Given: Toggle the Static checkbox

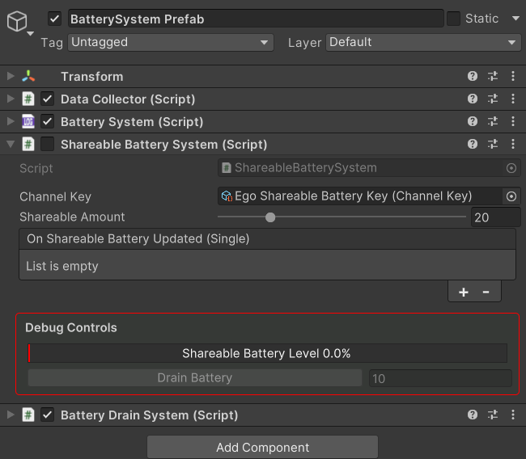Looking at the screenshot, I should point(453,19).
